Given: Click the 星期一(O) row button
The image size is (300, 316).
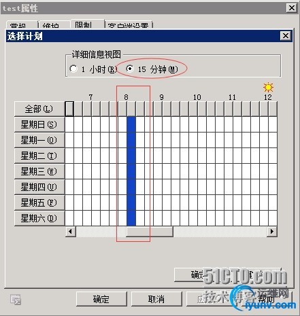Looking at the screenshot, I should [x=39, y=140].
